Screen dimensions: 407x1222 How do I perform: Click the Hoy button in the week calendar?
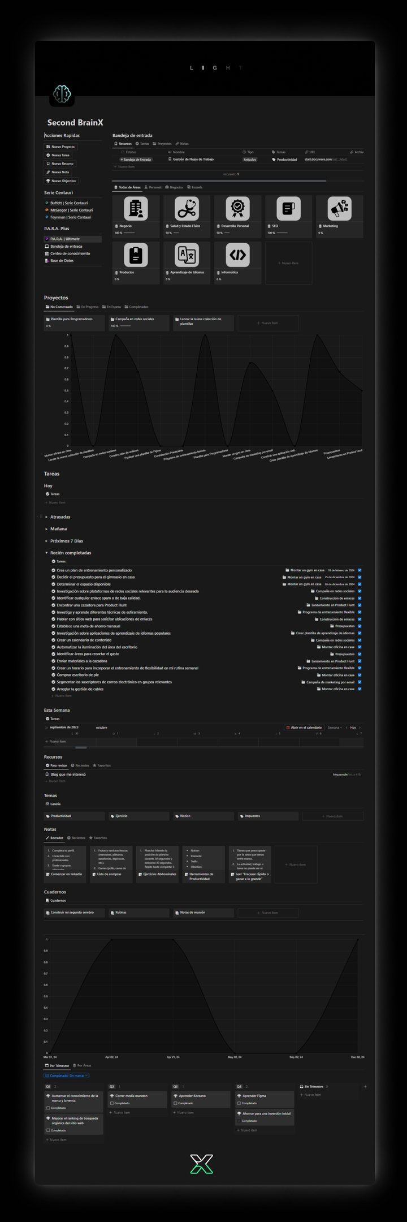[353, 728]
